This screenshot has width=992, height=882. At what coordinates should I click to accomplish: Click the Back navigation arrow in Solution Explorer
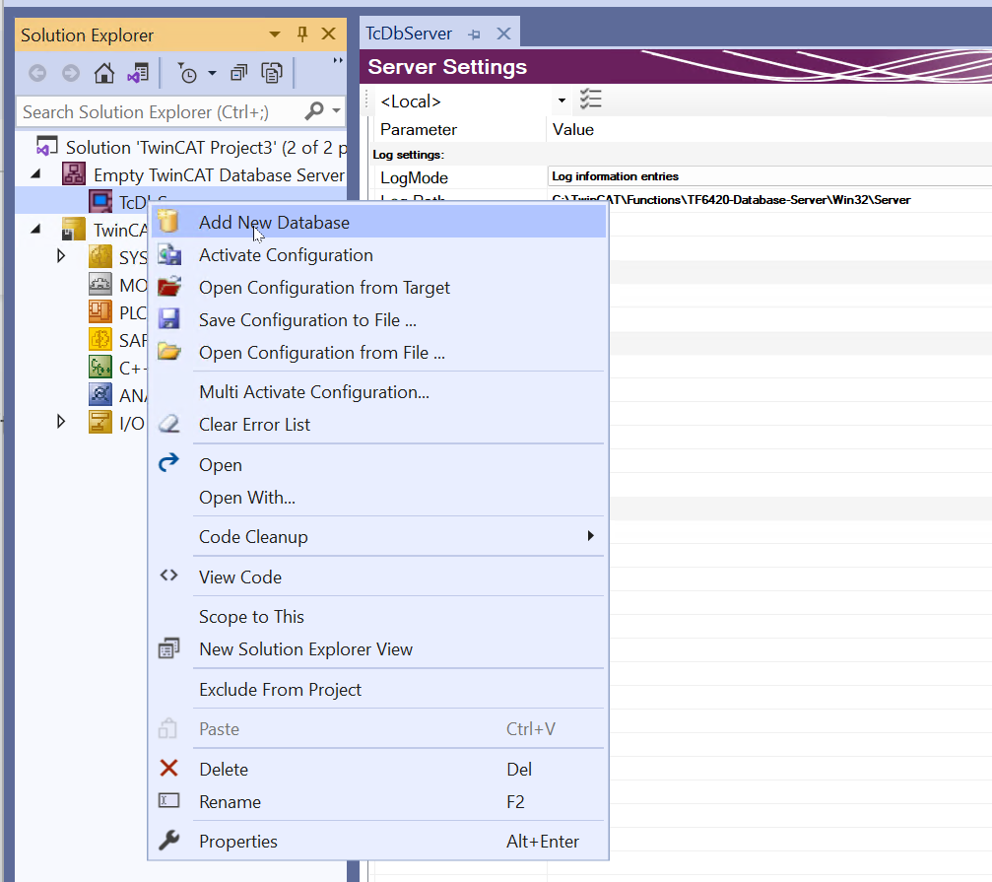(37, 73)
